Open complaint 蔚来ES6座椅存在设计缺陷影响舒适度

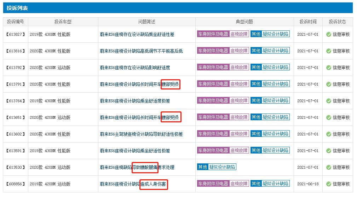[135, 68]
